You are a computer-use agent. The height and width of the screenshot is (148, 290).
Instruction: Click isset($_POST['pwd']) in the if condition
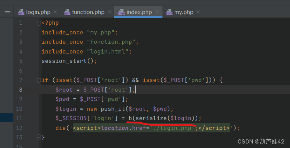[177, 80]
